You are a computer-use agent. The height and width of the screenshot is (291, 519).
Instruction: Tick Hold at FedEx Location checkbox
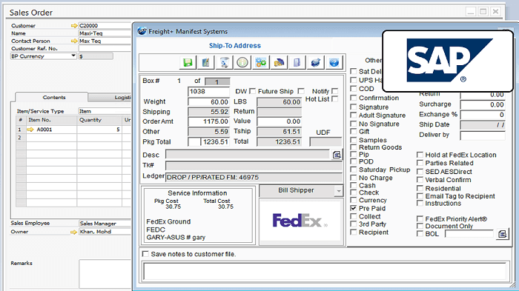point(420,155)
